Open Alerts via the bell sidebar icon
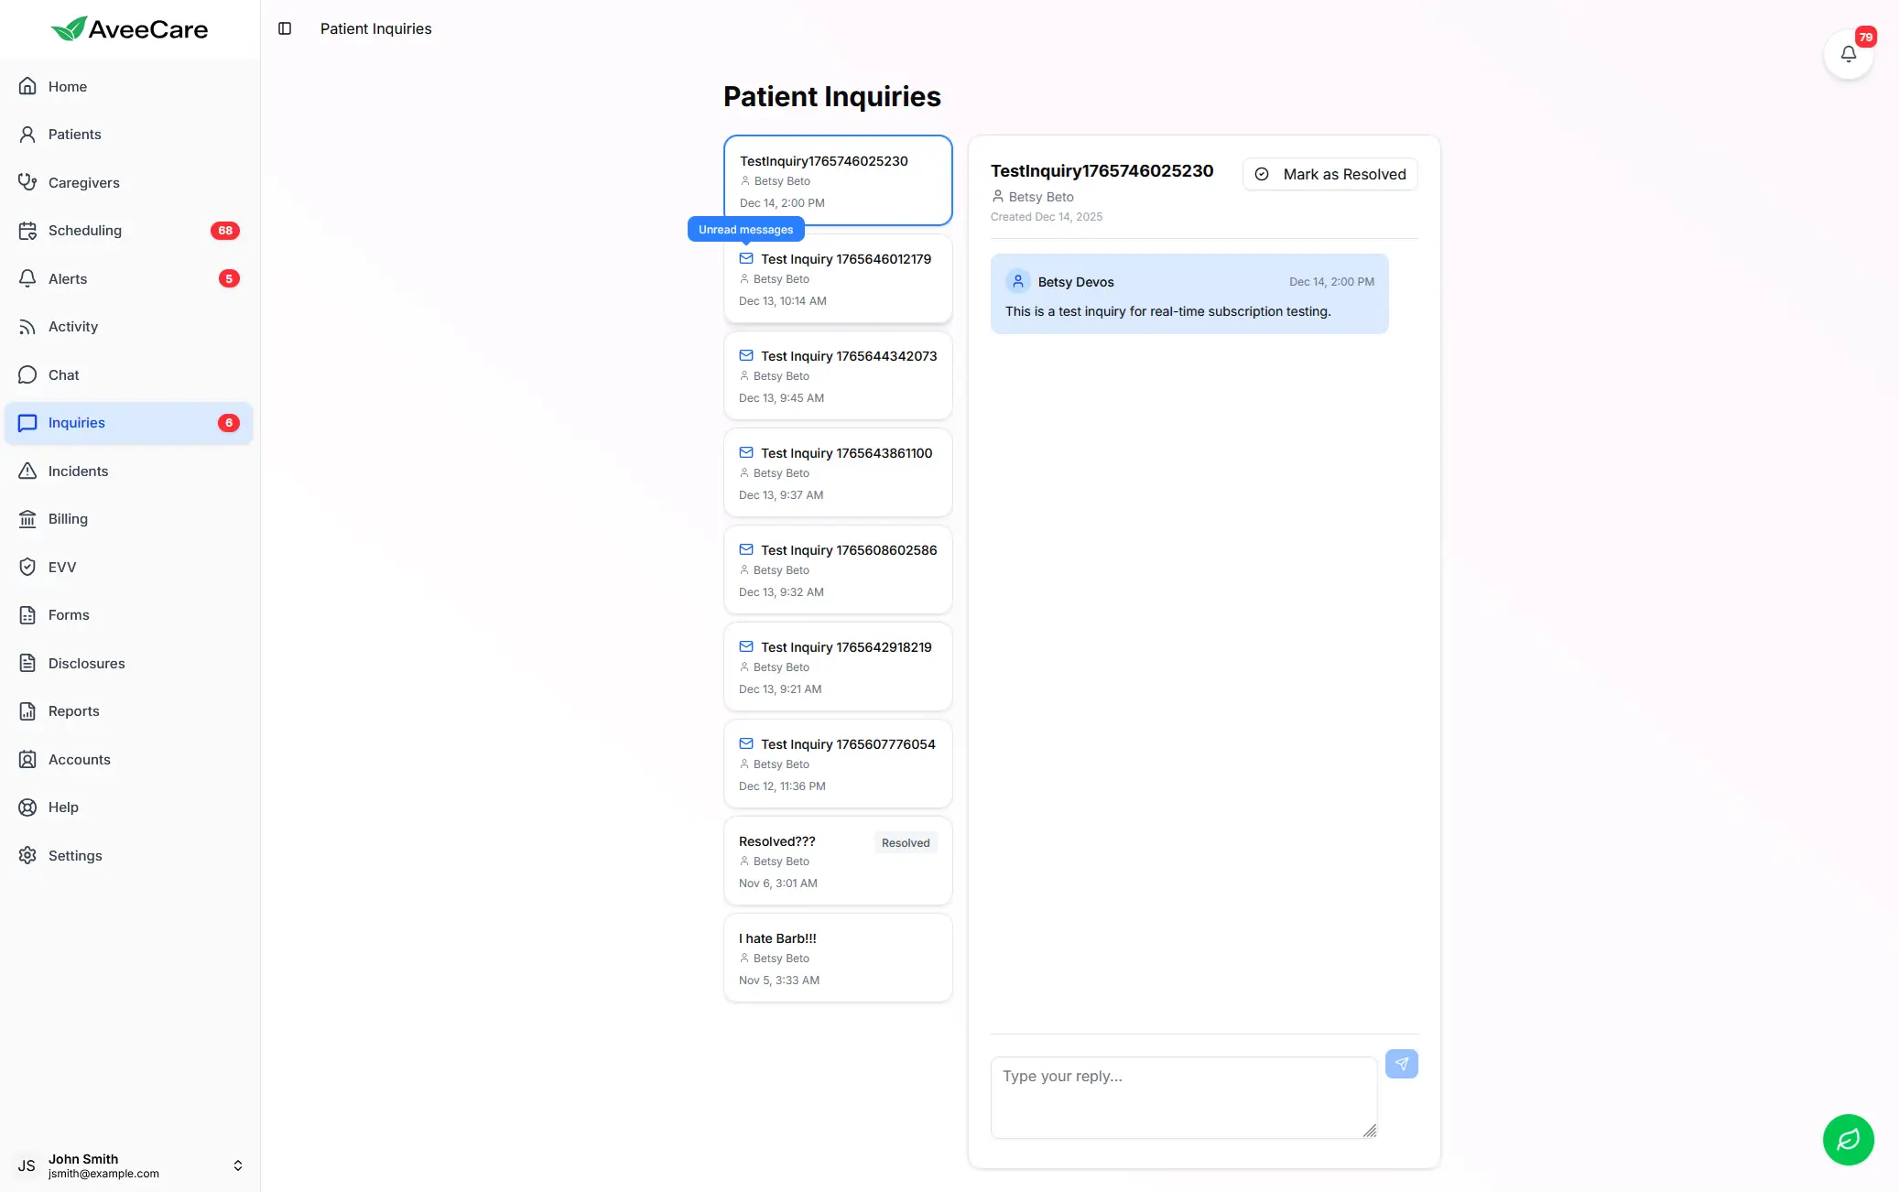The height and width of the screenshot is (1192, 1899). coord(28,278)
